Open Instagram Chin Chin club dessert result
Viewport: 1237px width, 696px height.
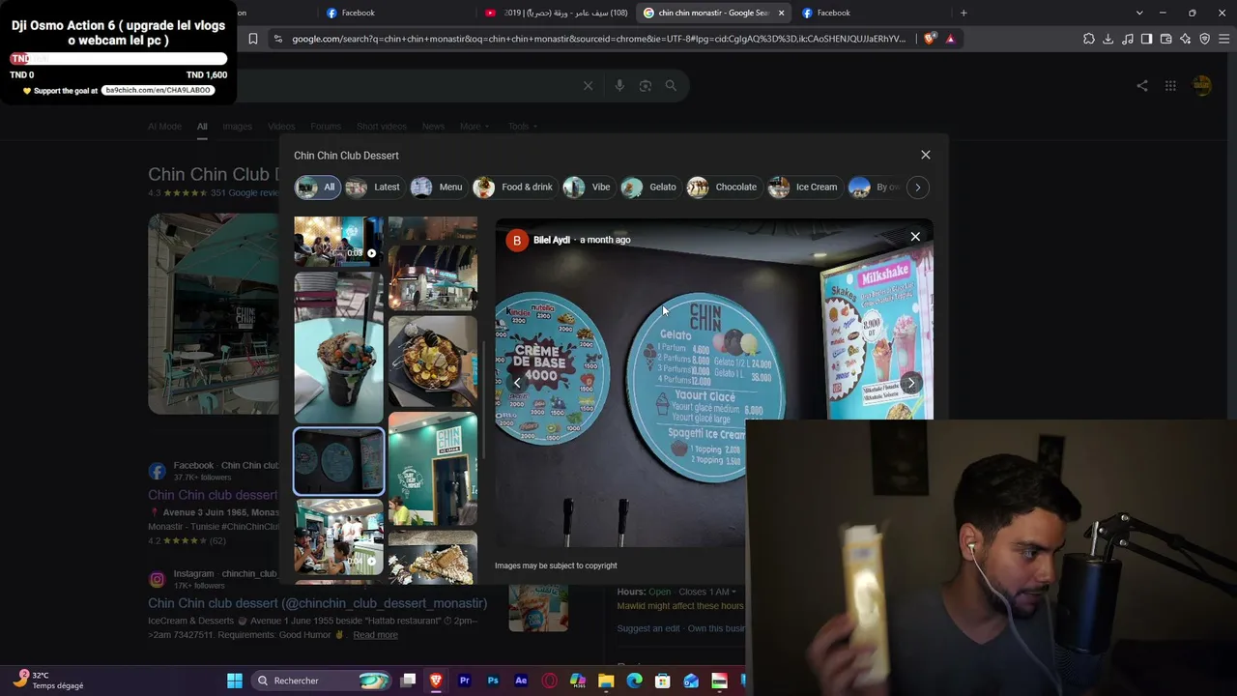click(x=317, y=603)
